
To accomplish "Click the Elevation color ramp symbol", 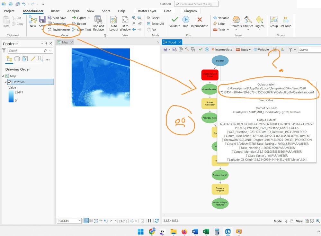I will tap(11, 96).
